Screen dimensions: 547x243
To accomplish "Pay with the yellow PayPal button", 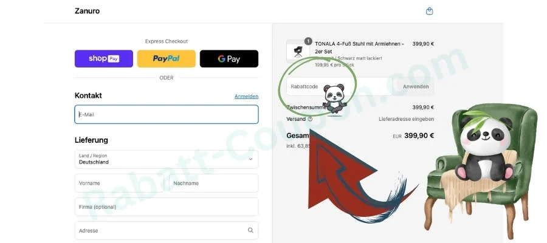I will (x=167, y=58).
